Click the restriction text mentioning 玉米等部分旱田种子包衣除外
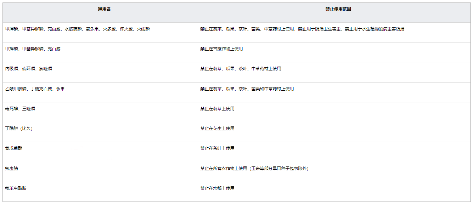The image size is (474, 204). [x=255, y=169]
